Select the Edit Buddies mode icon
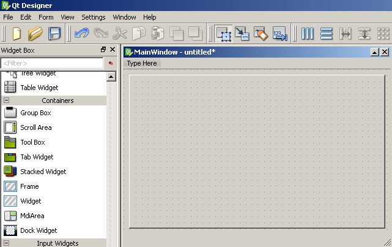The image size is (392, 247). [x=261, y=34]
